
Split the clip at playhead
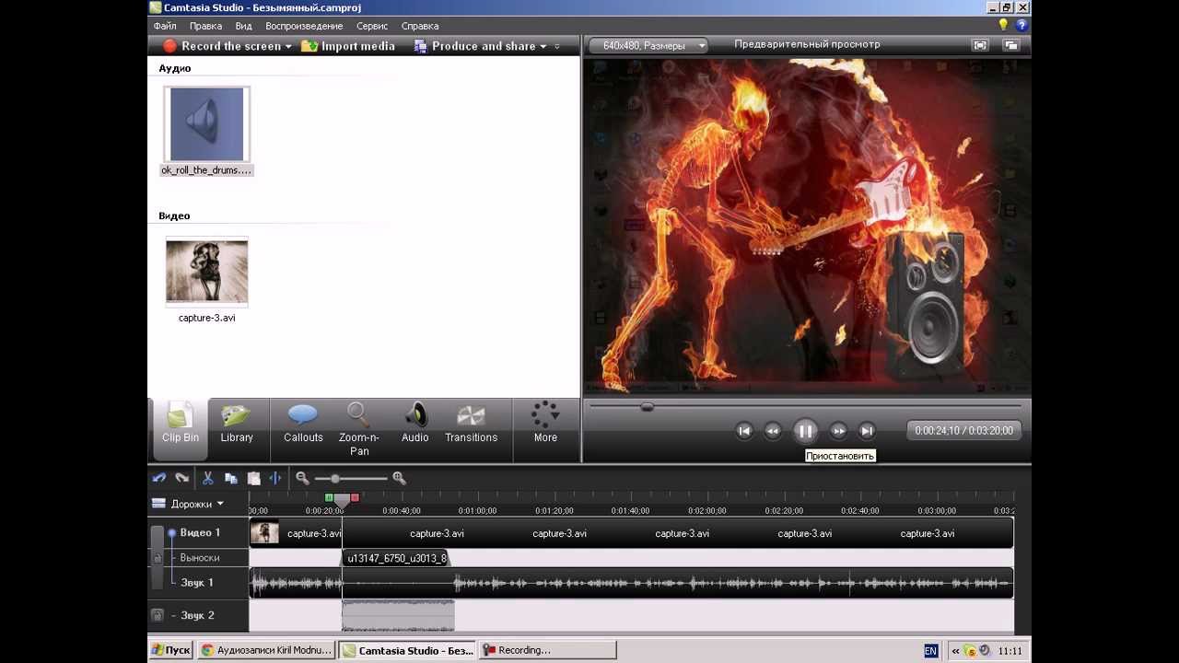275,478
